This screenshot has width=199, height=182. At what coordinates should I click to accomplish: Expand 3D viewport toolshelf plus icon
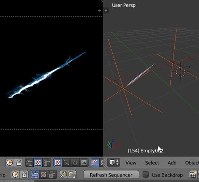(106, 10)
